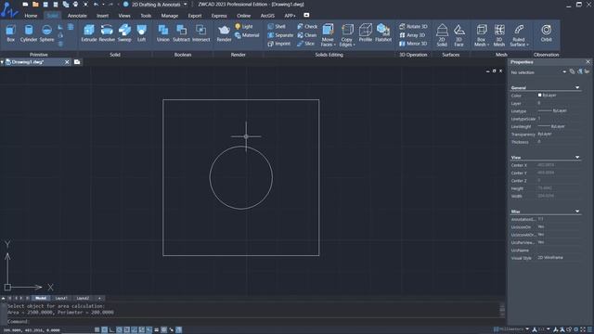Click the Lineweight ByLayer value in Properties
The width and height of the screenshot is (594, 334).
(x=551, y=126)
